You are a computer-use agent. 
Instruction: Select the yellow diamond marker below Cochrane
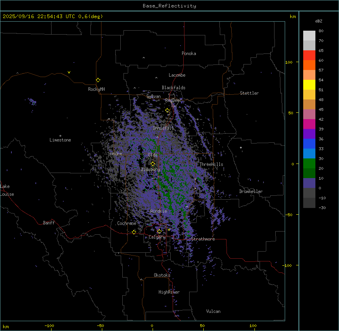tap(134, 232)
